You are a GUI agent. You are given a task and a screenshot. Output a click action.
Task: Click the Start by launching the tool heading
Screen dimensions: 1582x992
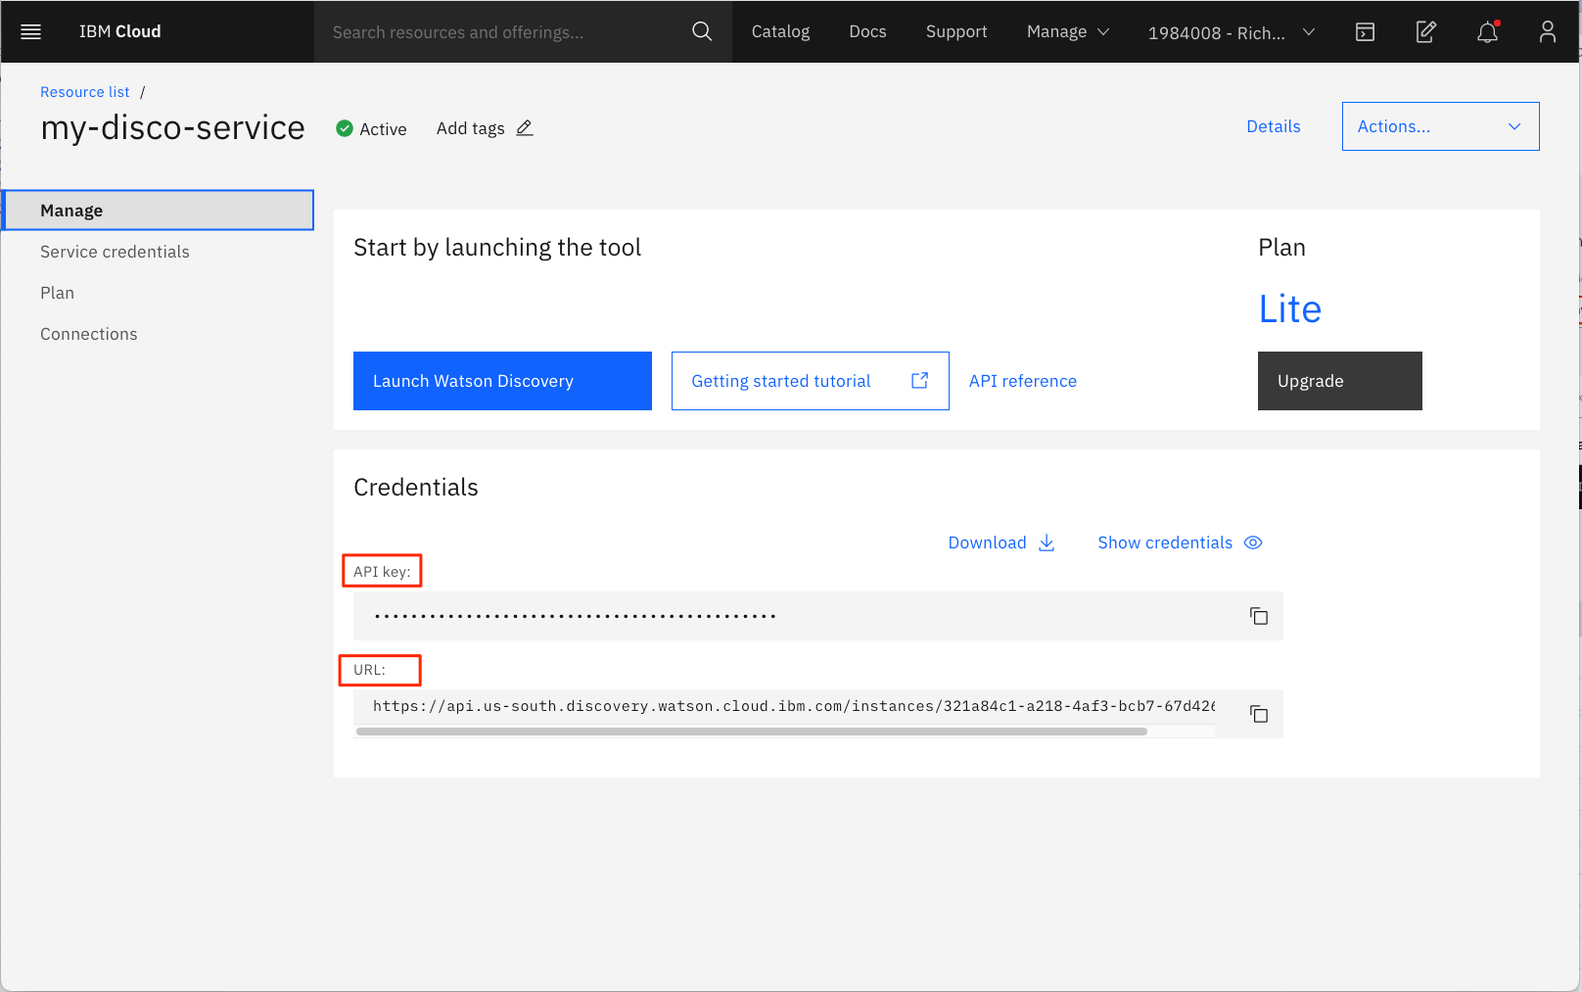click(497, 248)
